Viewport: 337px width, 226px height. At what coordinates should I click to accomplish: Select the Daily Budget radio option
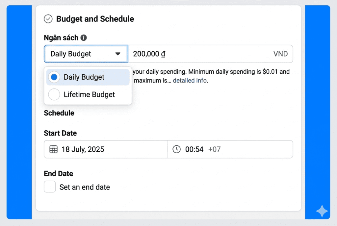point(54,77)
